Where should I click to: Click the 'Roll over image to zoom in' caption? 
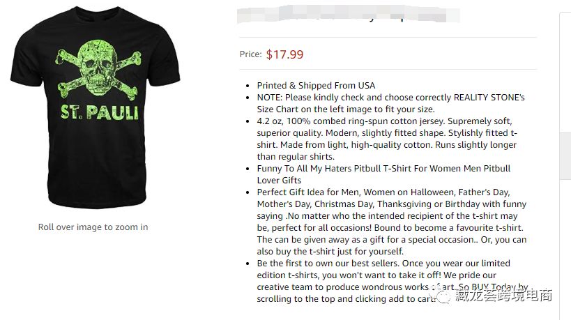point(93,227)
